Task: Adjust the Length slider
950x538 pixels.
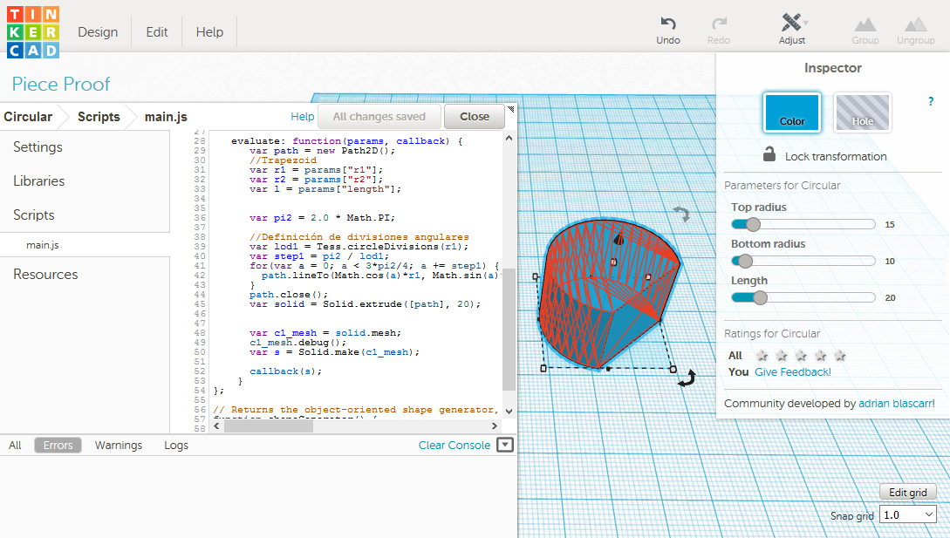Action: coord(760,297)
